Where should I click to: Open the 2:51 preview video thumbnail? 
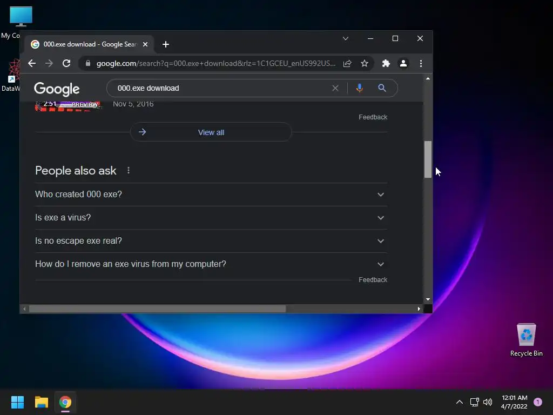pyautogui.click(x=68, y=105)
